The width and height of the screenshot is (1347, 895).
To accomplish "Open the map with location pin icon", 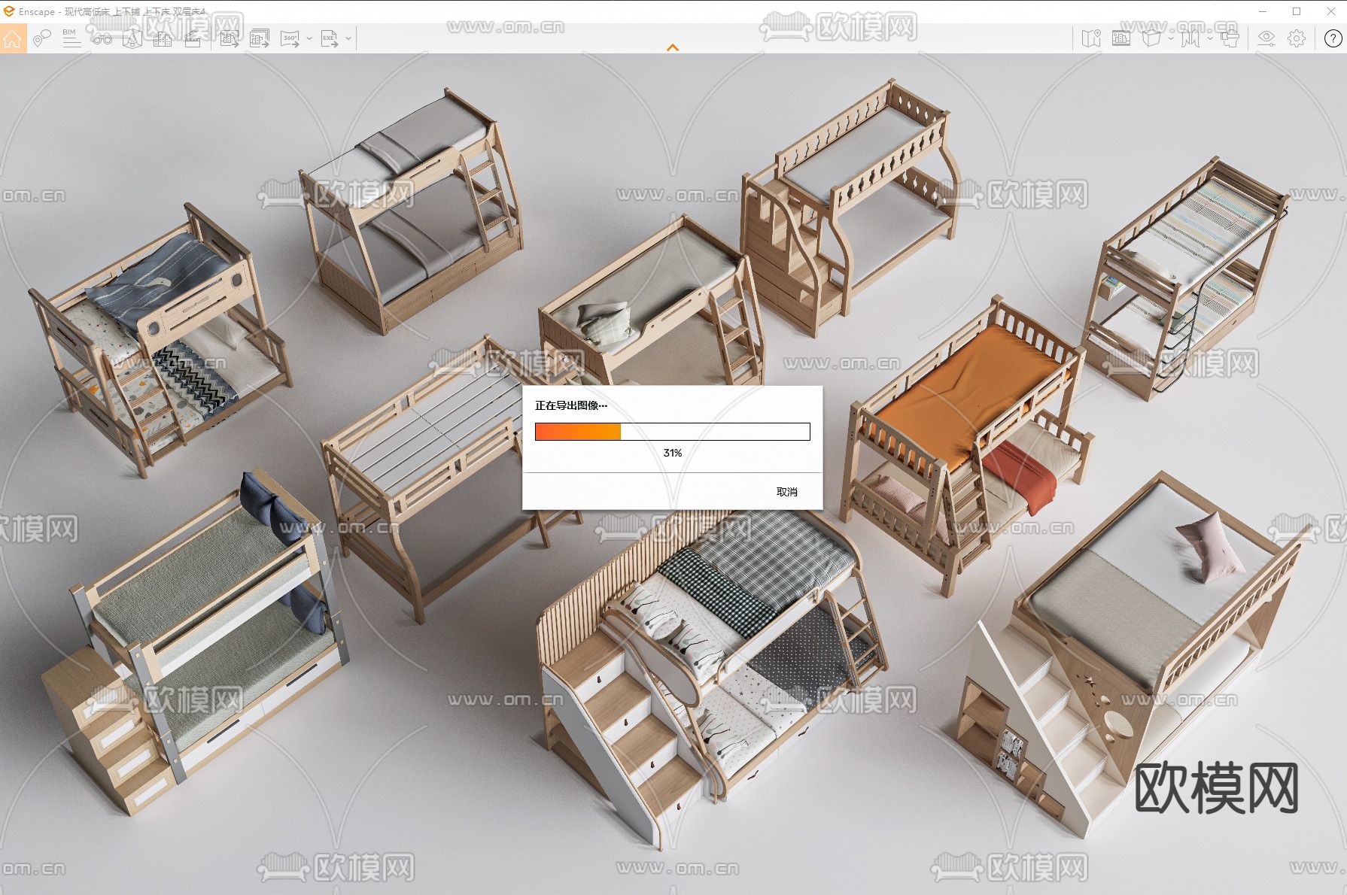I will 1091,38.
